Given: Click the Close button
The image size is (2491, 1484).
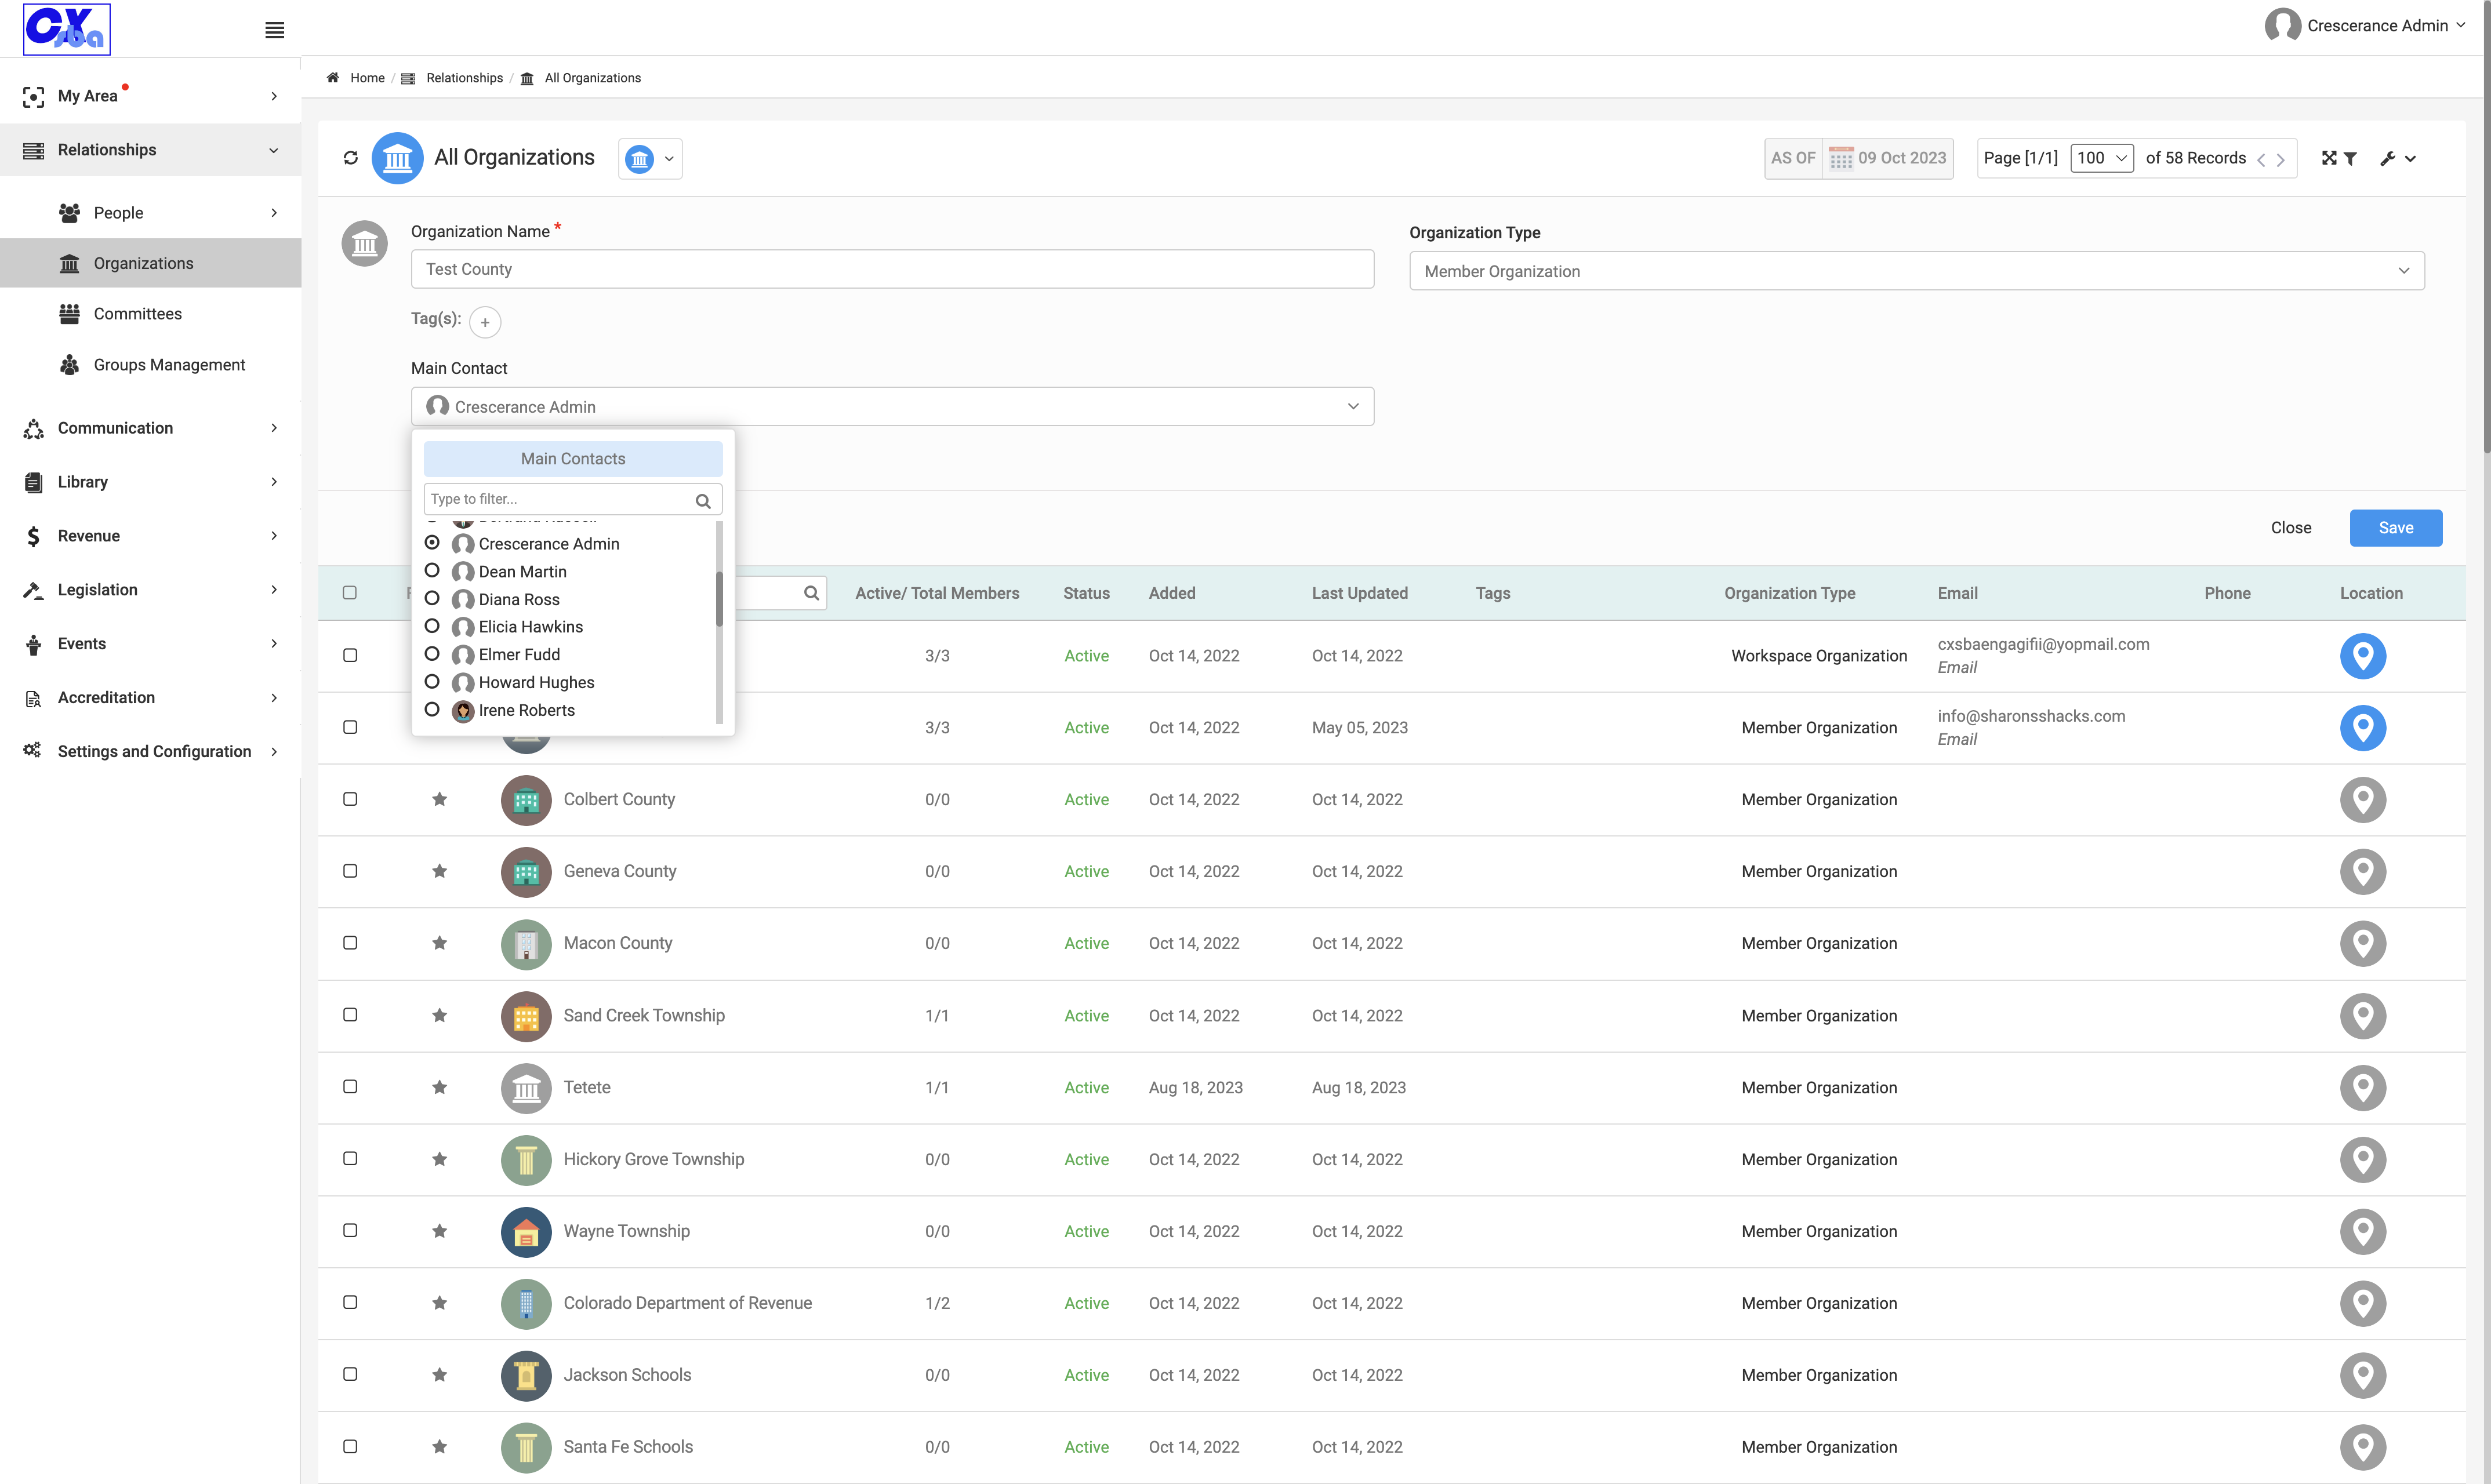Looking at the screenshot, I should (2290, 528).
